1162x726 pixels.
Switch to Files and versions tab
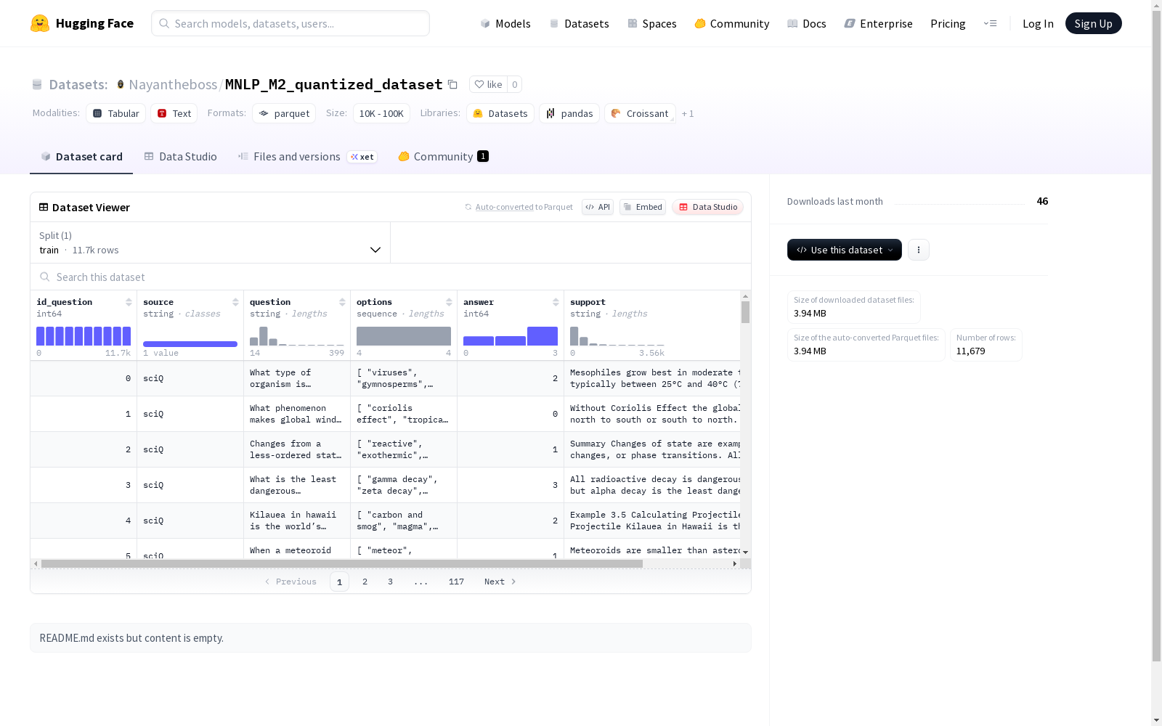[x=307, y=157]
